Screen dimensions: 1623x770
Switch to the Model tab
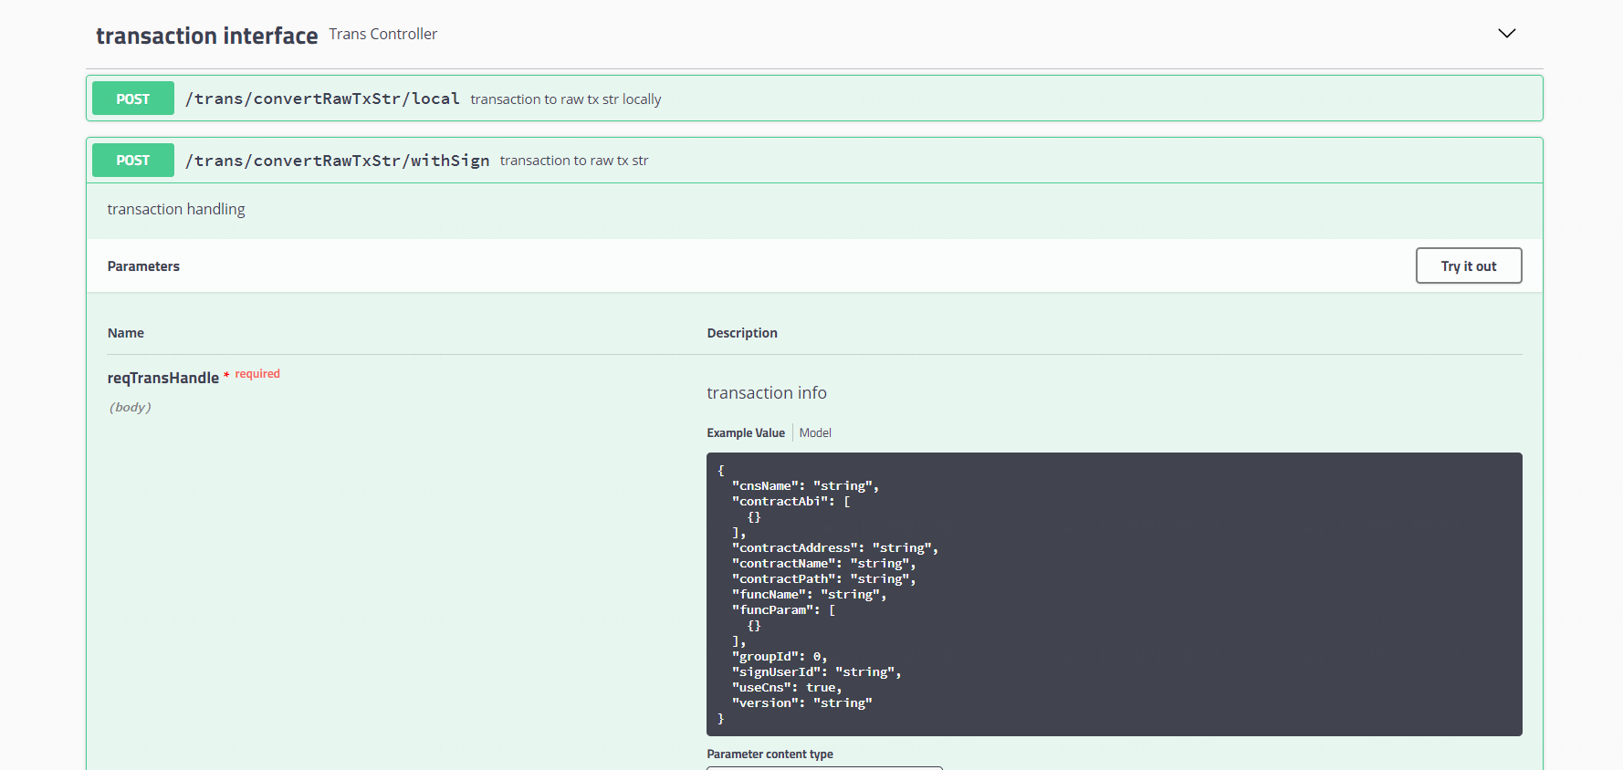point(815,433)
